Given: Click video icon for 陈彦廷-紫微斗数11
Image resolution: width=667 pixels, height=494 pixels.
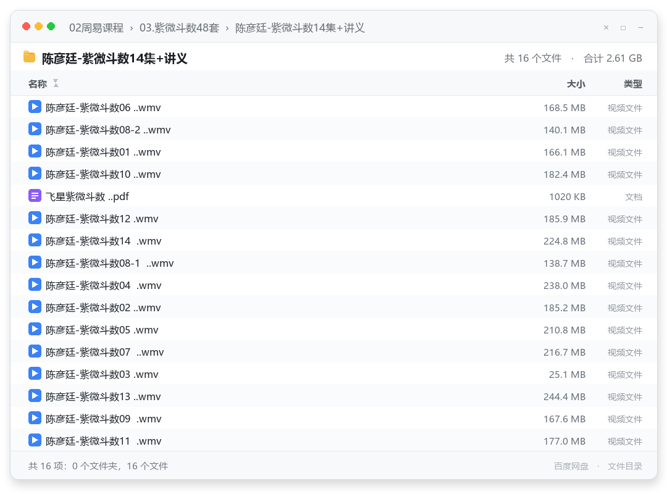Looking at the screenshot, I should (35, 440).
